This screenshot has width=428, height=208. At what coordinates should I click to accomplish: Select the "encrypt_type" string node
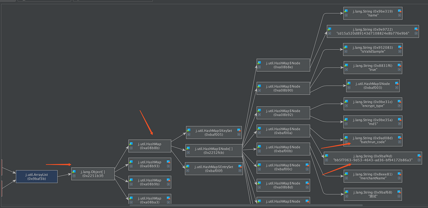373,104
